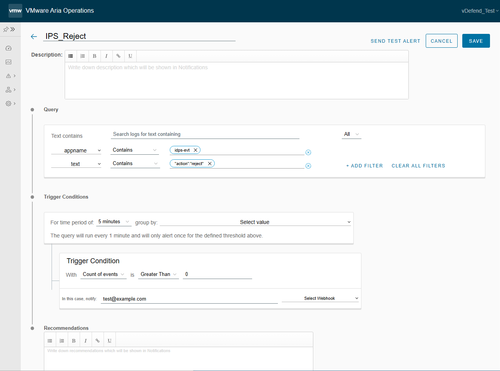Screen dimensions: 500x371
Task: Open the Count of events dropdown
Action: [x=104, y=274]
